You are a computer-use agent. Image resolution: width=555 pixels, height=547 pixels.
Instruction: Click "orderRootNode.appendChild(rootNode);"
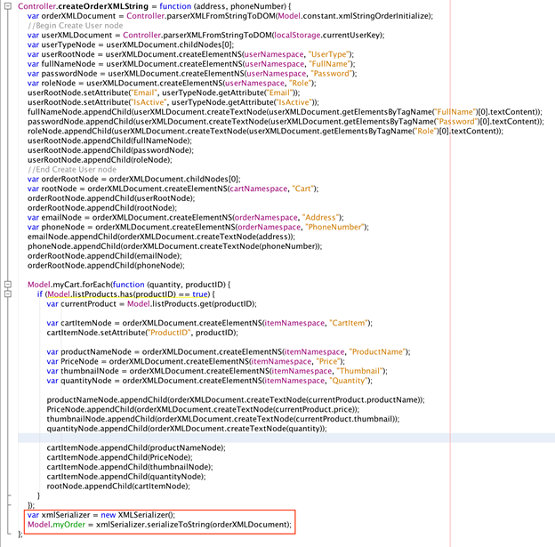[102, 207]
